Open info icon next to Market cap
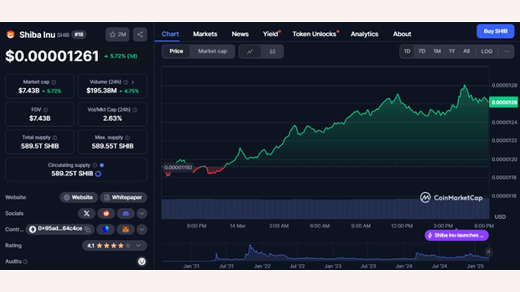 tap(54, 82)
